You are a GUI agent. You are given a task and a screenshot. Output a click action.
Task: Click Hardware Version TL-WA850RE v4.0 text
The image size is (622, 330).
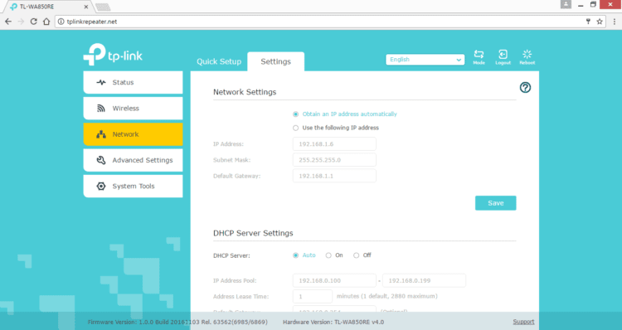tap(333, 322)
